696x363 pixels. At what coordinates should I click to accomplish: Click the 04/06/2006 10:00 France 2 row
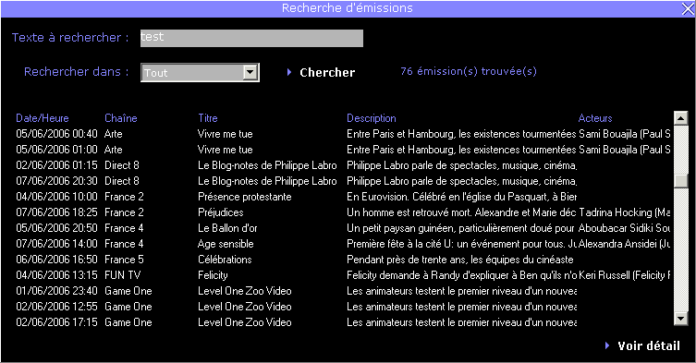pyautogui.click(x=343, y=197)
